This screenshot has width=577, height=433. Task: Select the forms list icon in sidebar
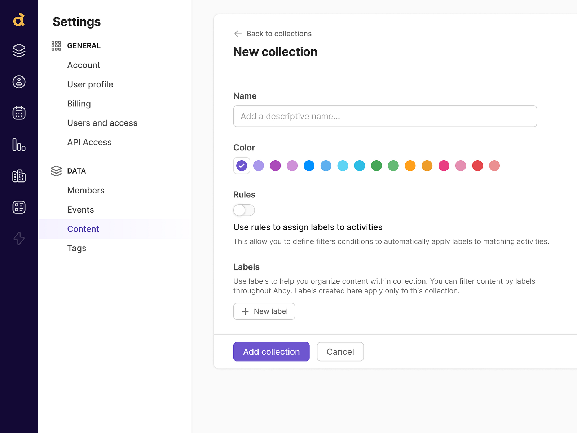19,207
